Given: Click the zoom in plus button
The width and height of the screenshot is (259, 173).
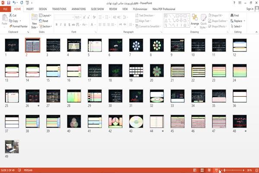Looking at the screenshot, I should pyautogui.click(x=243, y=170).
